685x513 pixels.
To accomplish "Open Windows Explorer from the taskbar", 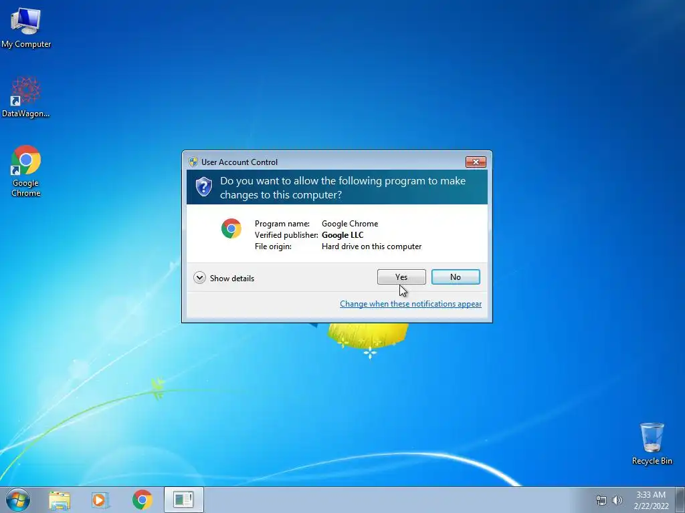I will click(60, 500).
